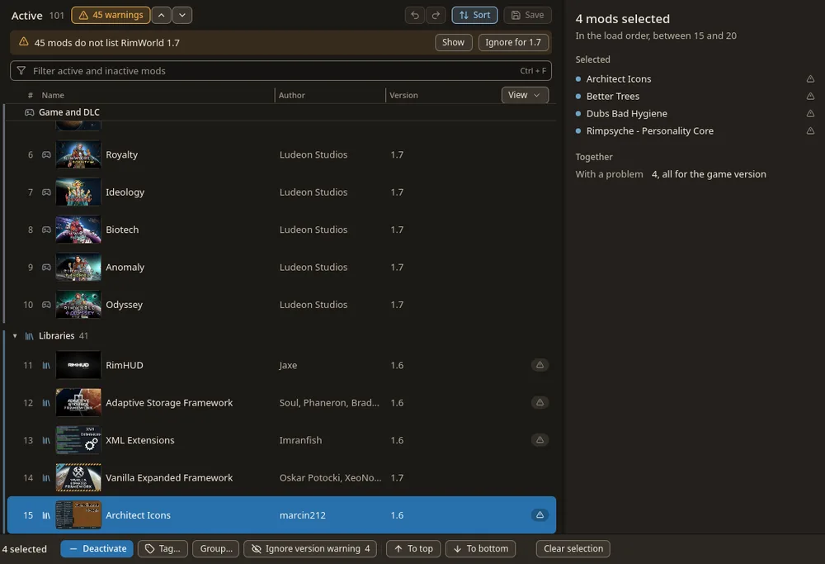Click library icon on Vanilla Expanded Framework row
The image size is (825, 564).
click(x=46, y=477)
